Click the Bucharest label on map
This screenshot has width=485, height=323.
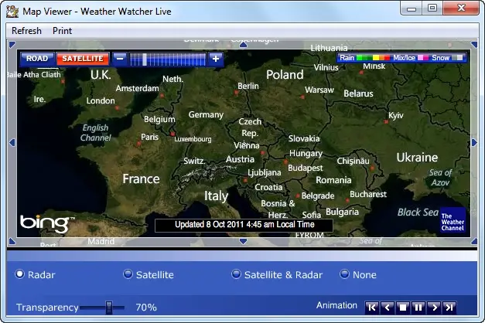(368, 194)
